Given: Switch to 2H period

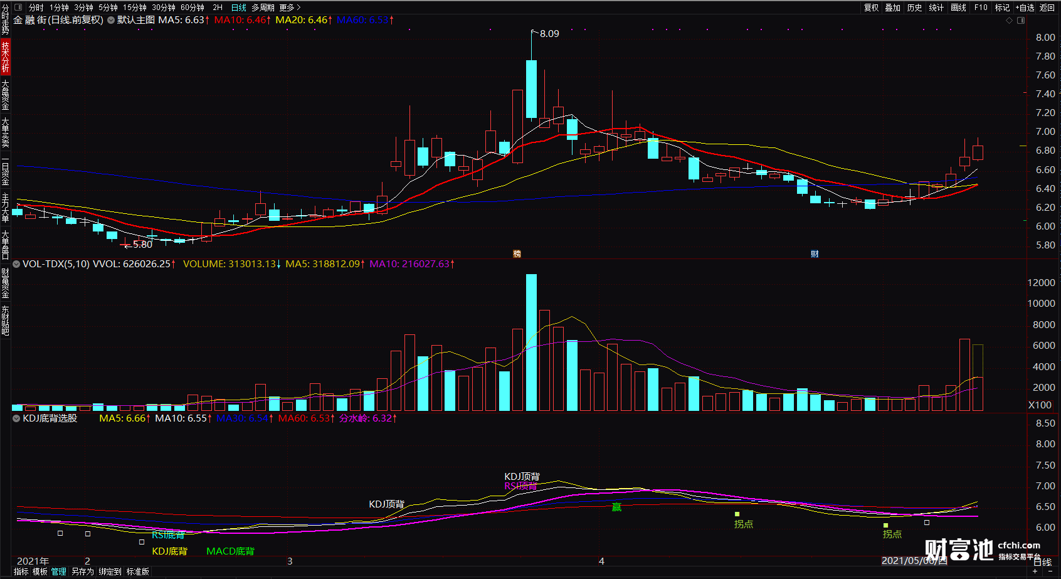Looking at the screenshot, I should tap(218, 8).
